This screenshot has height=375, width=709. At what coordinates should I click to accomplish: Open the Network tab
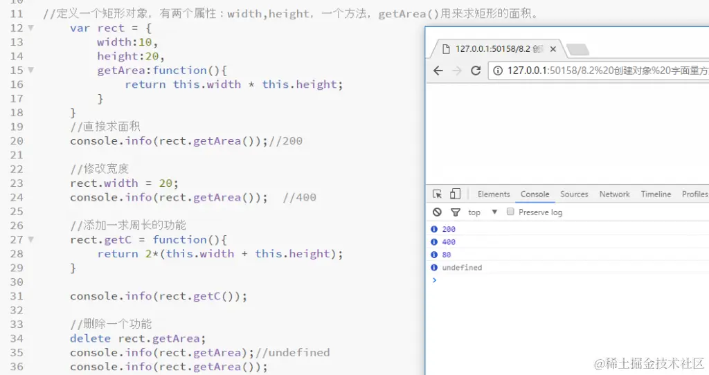(615, 194)
